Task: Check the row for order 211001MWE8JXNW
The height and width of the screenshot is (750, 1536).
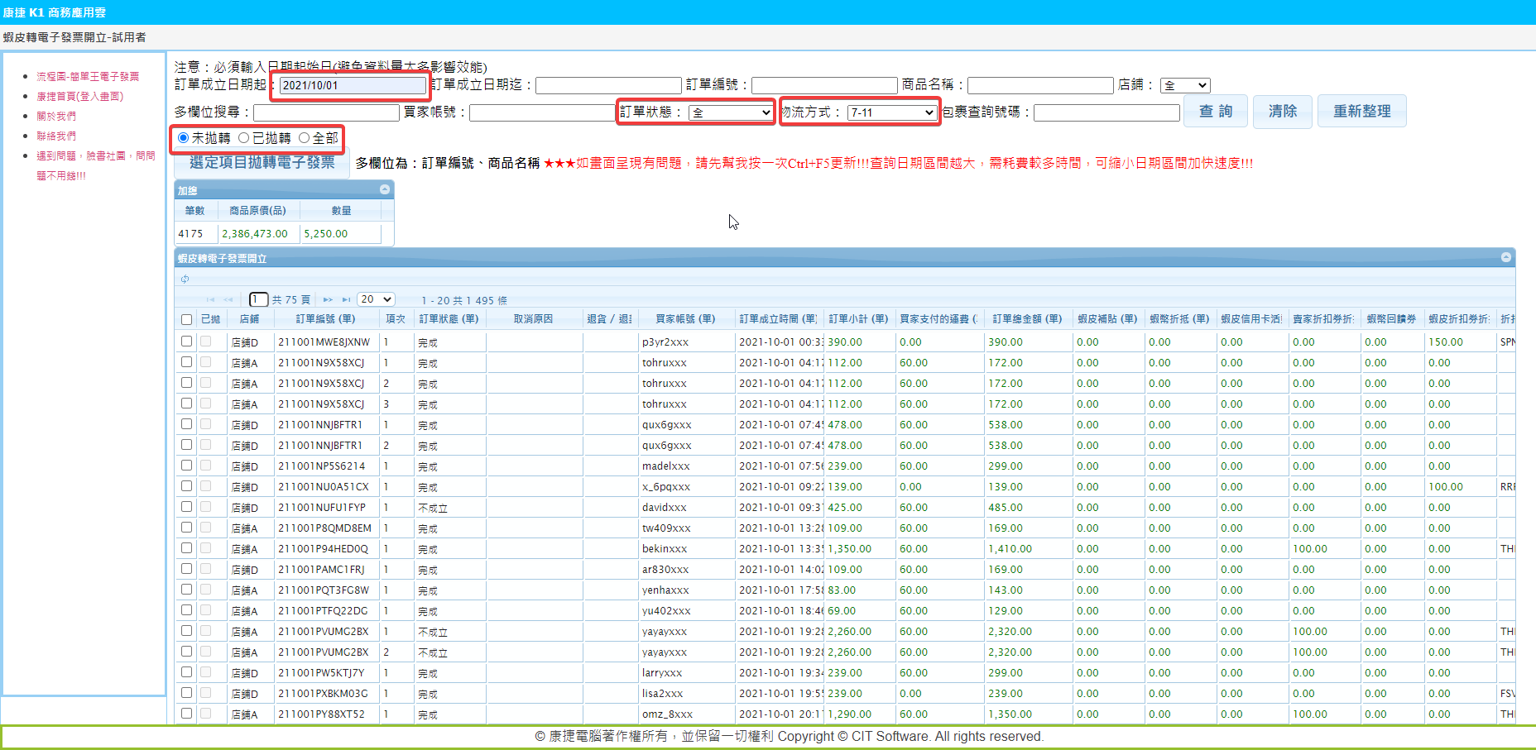Action: click(186, 342)
